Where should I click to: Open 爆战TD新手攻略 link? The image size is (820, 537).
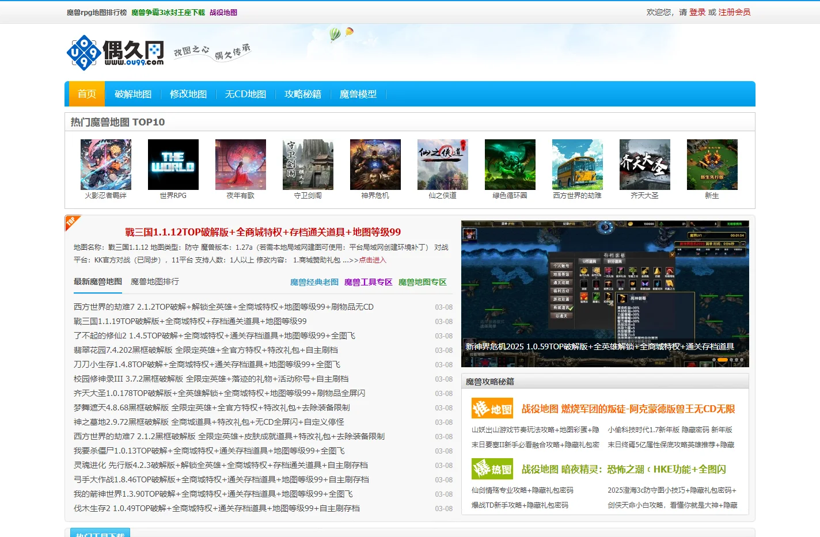pos(520,505)
